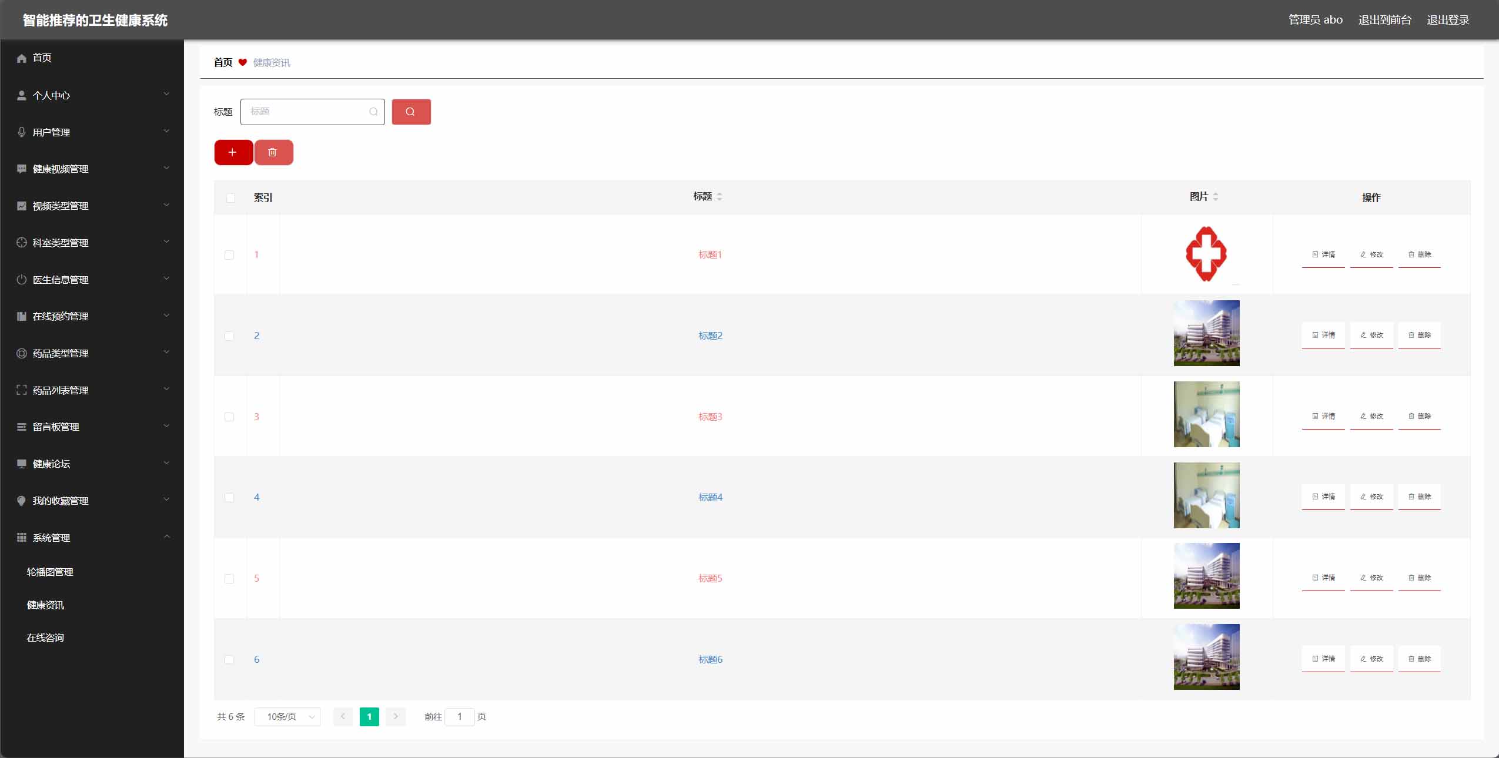Go to previous page arrow
1499x758 pixels.
coord(343,716)
